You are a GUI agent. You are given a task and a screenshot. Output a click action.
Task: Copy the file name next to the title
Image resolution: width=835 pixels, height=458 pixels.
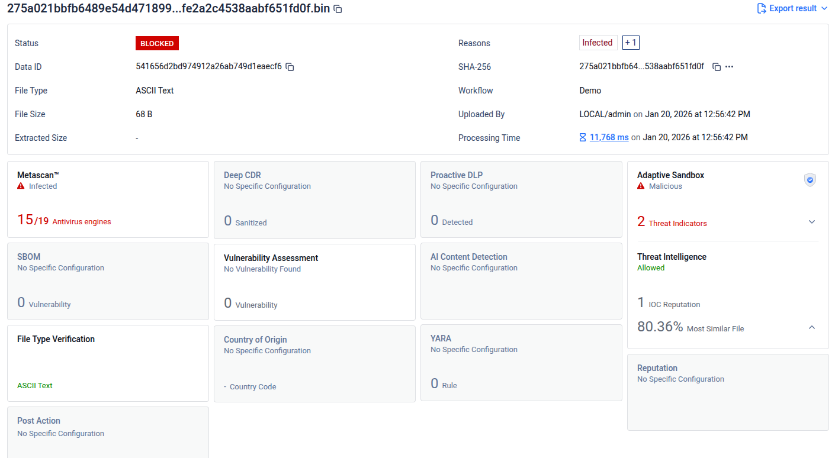(338, 9)
